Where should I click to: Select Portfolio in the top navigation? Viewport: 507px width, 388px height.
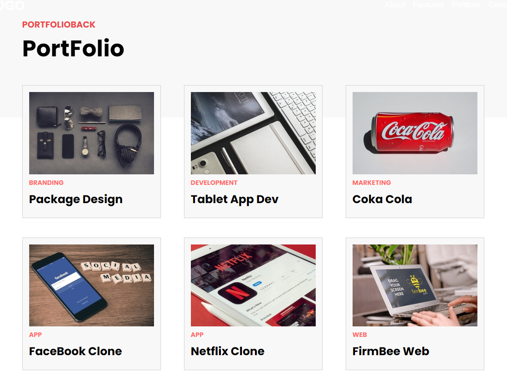pyautogui.click(x=466, y=5)
